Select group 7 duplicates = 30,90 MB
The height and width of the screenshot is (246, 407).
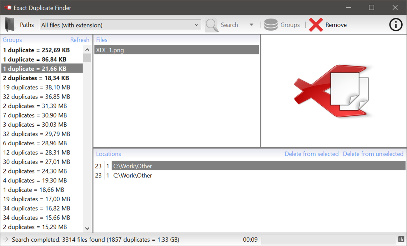click(42, 115)
